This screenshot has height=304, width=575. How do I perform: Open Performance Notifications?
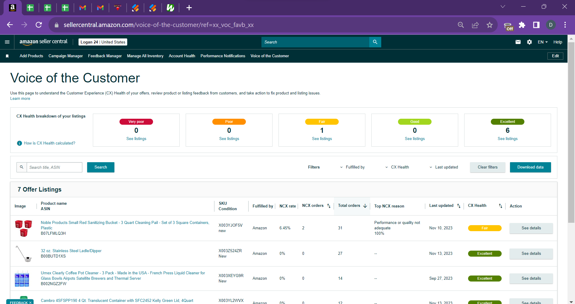point(223,56)
